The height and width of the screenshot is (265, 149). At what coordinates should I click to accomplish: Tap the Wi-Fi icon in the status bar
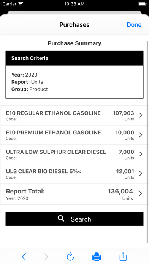point(21,4)
